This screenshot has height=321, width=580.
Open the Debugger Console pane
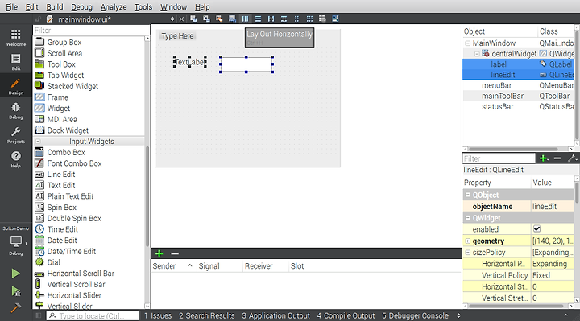point(415,315)
